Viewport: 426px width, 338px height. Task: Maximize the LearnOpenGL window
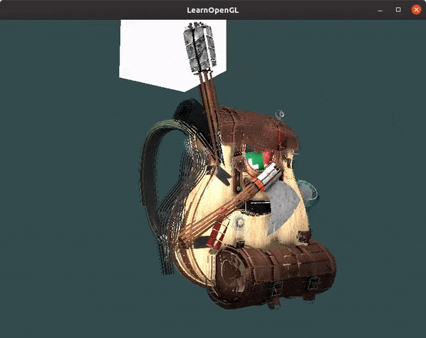[x=398, y=9]
